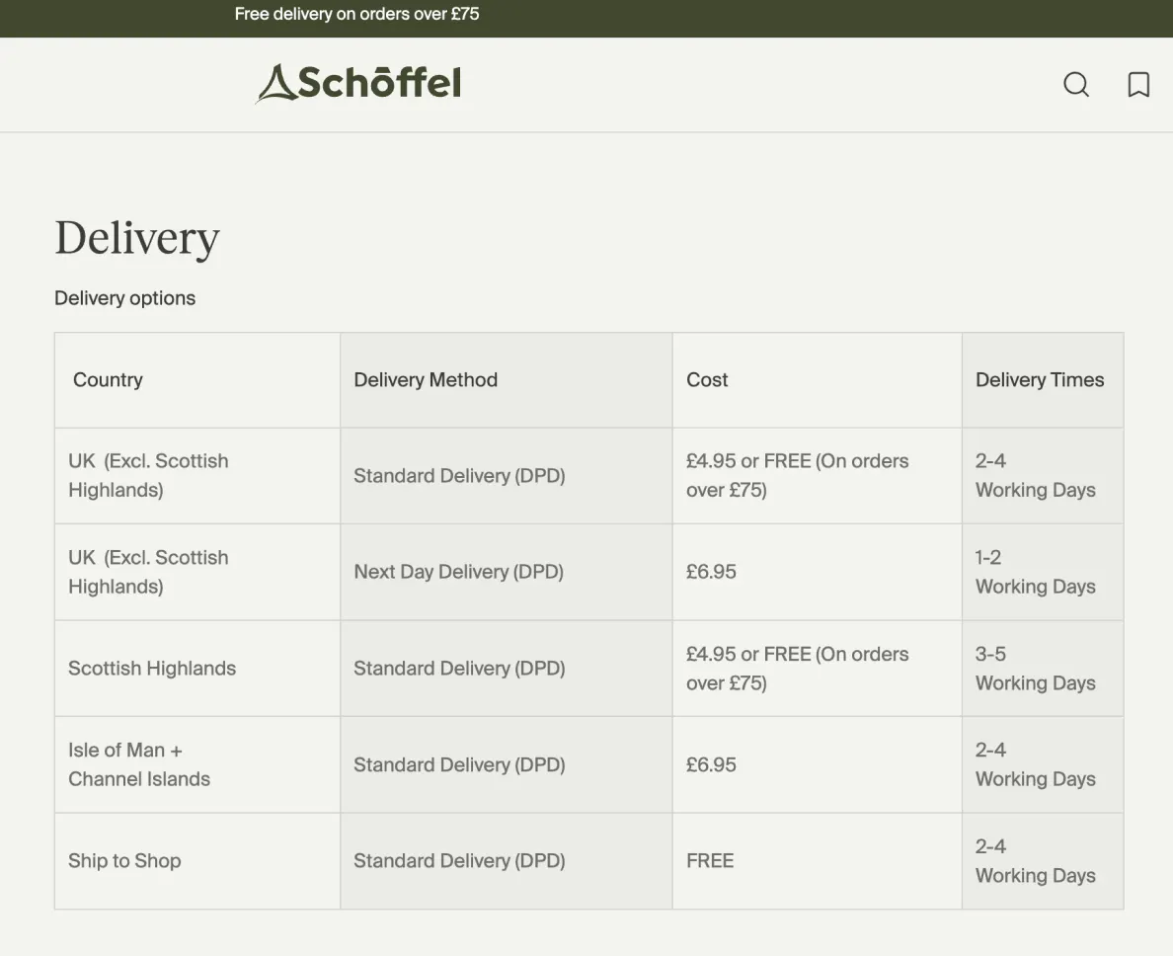Click the Cost column header
Screen dimensions: 1173x956
click(707, 380)
